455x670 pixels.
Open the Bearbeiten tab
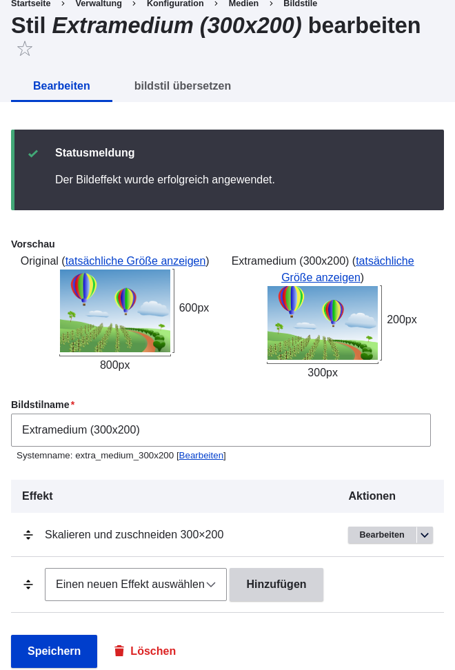[x=61, y=86]
